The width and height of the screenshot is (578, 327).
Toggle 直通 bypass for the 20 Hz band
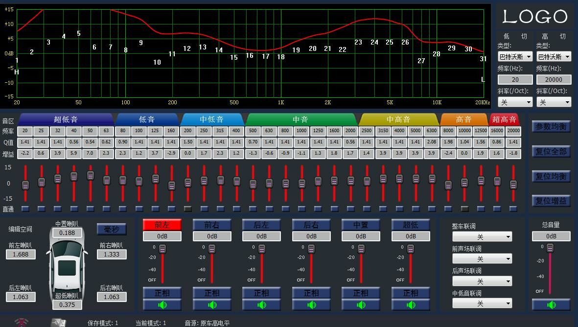click(x=25, y=209)
